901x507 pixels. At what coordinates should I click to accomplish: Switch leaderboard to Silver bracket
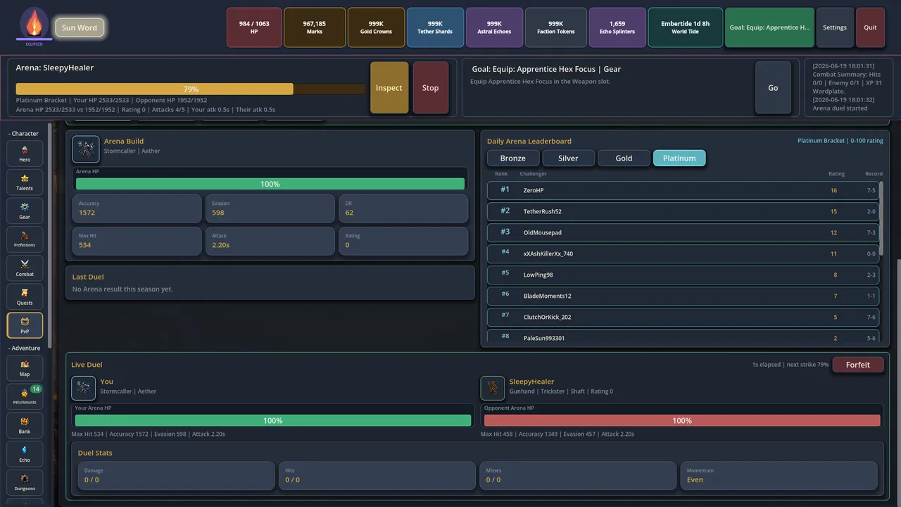(x=568, y=158)
